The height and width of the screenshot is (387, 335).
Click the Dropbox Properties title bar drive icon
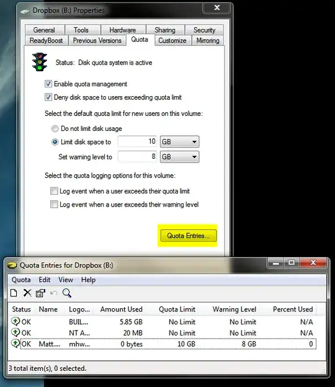(x=25, y=11)
